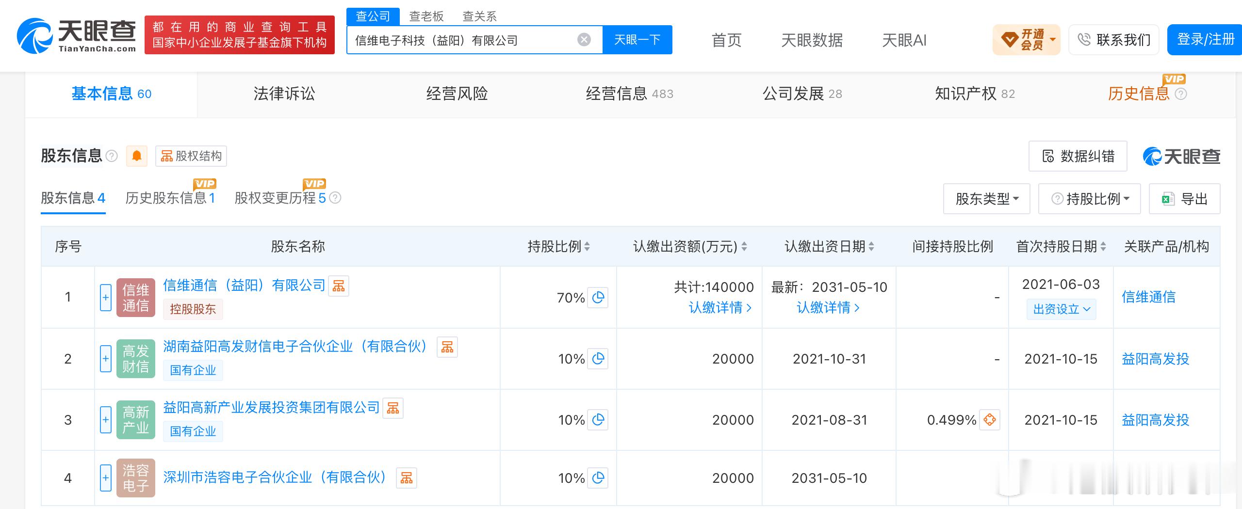Click 浩容电子 company logo tile
The height and width of the screenshot is (509, 1242).
(x=136, y=478)
